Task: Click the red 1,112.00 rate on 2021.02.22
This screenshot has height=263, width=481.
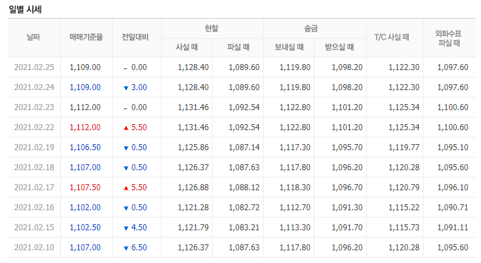Action: point(85,127)
